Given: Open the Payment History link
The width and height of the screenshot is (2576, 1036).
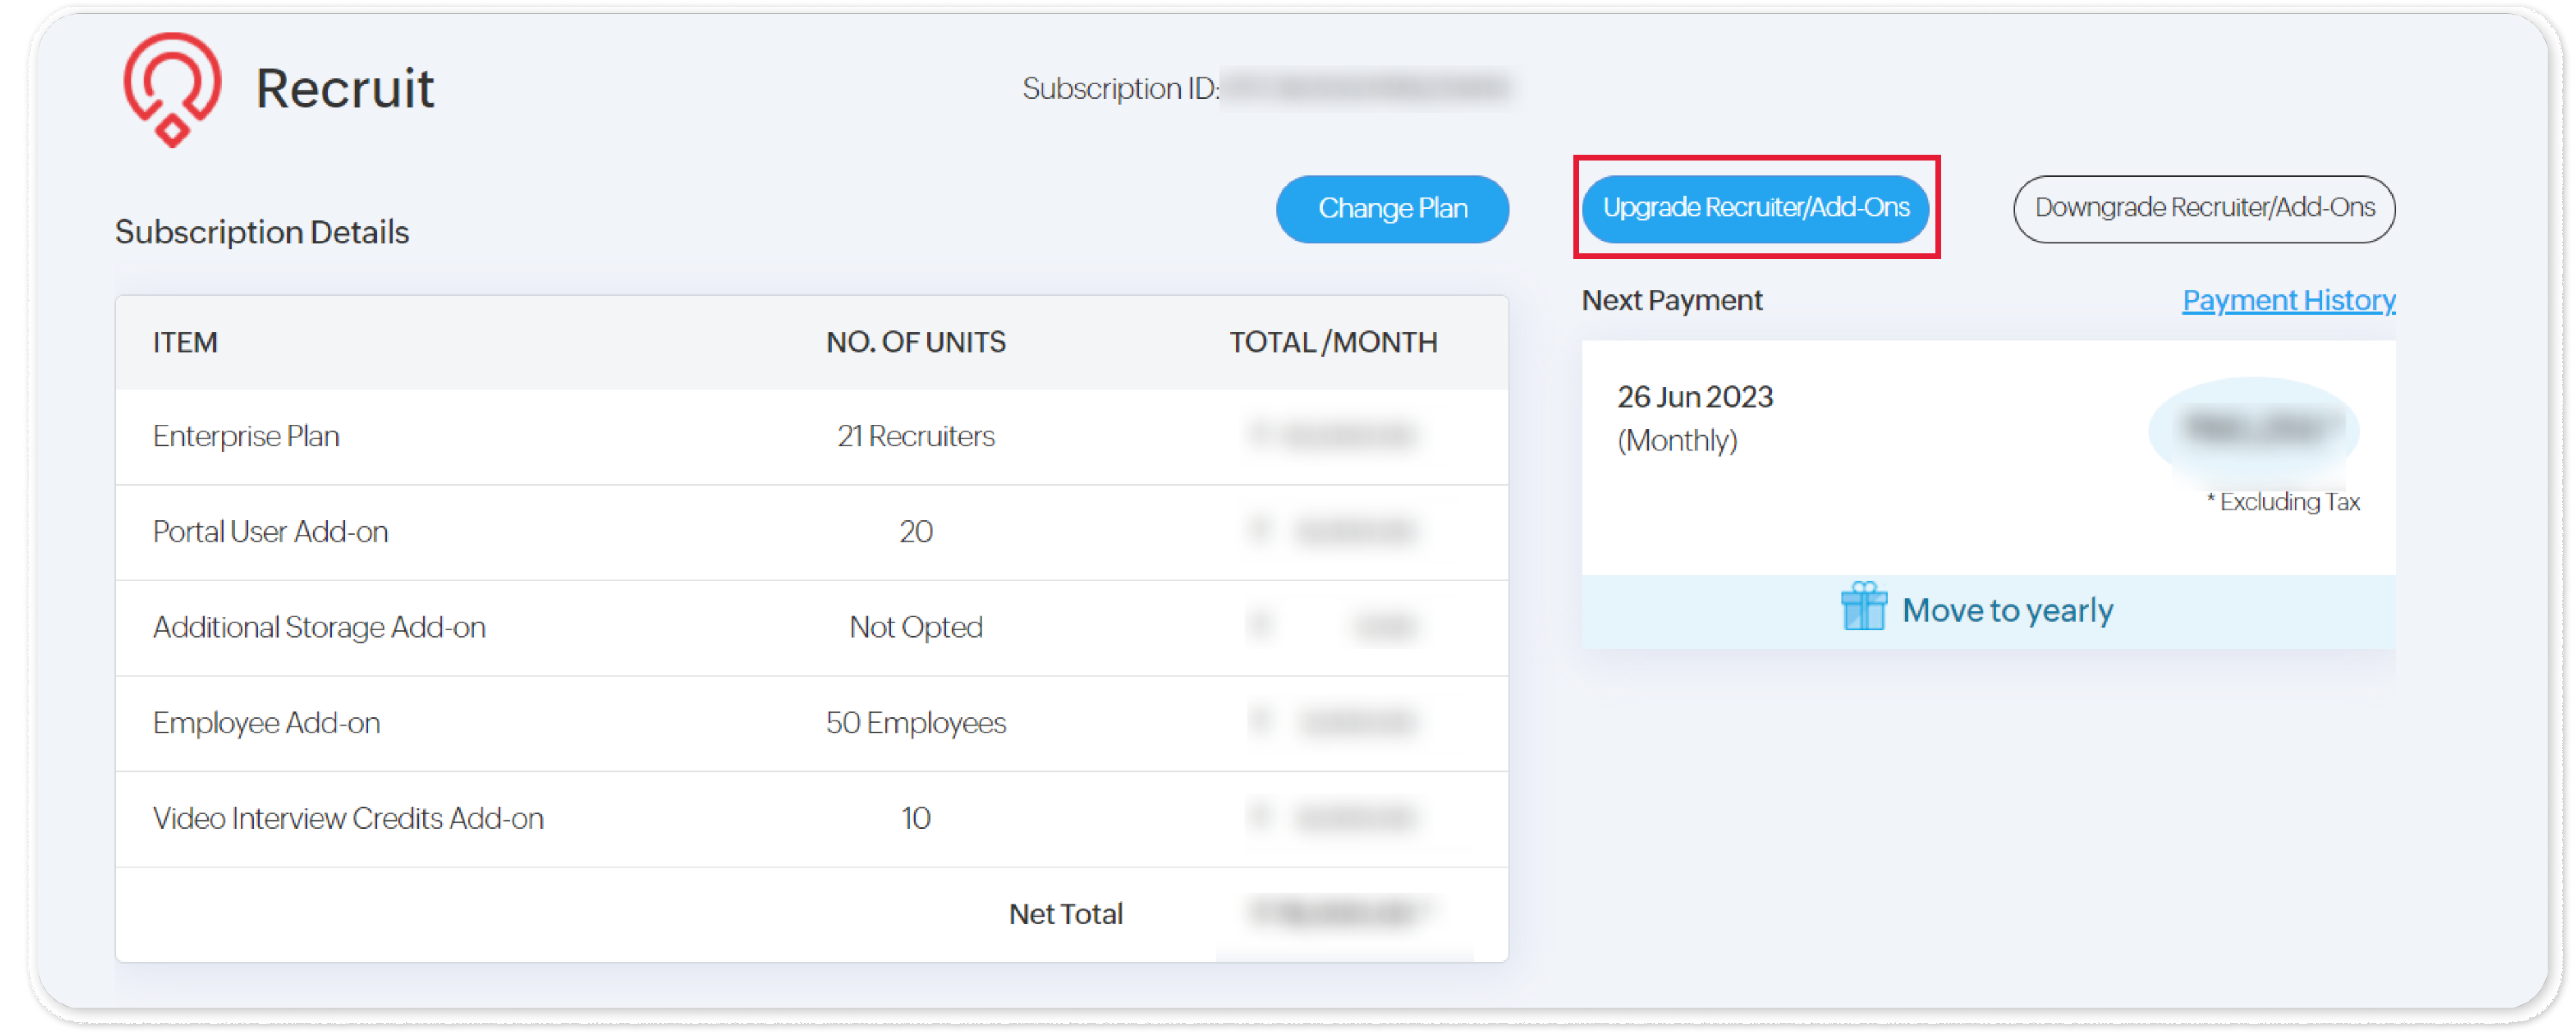Looking at the screenshot, I should (2288, 300).
